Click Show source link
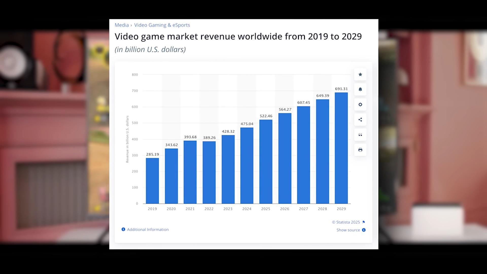Screen dimensions: 487x274 point(348,230)
